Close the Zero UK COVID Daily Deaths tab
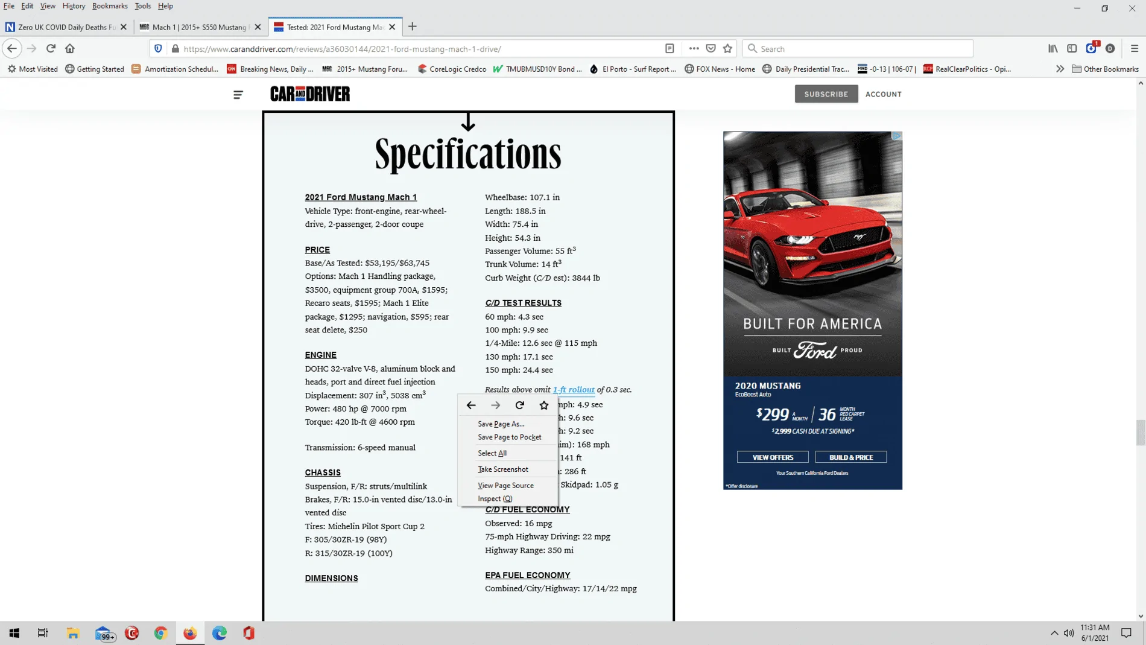The image size is (1146, 645). pos(124,27)
